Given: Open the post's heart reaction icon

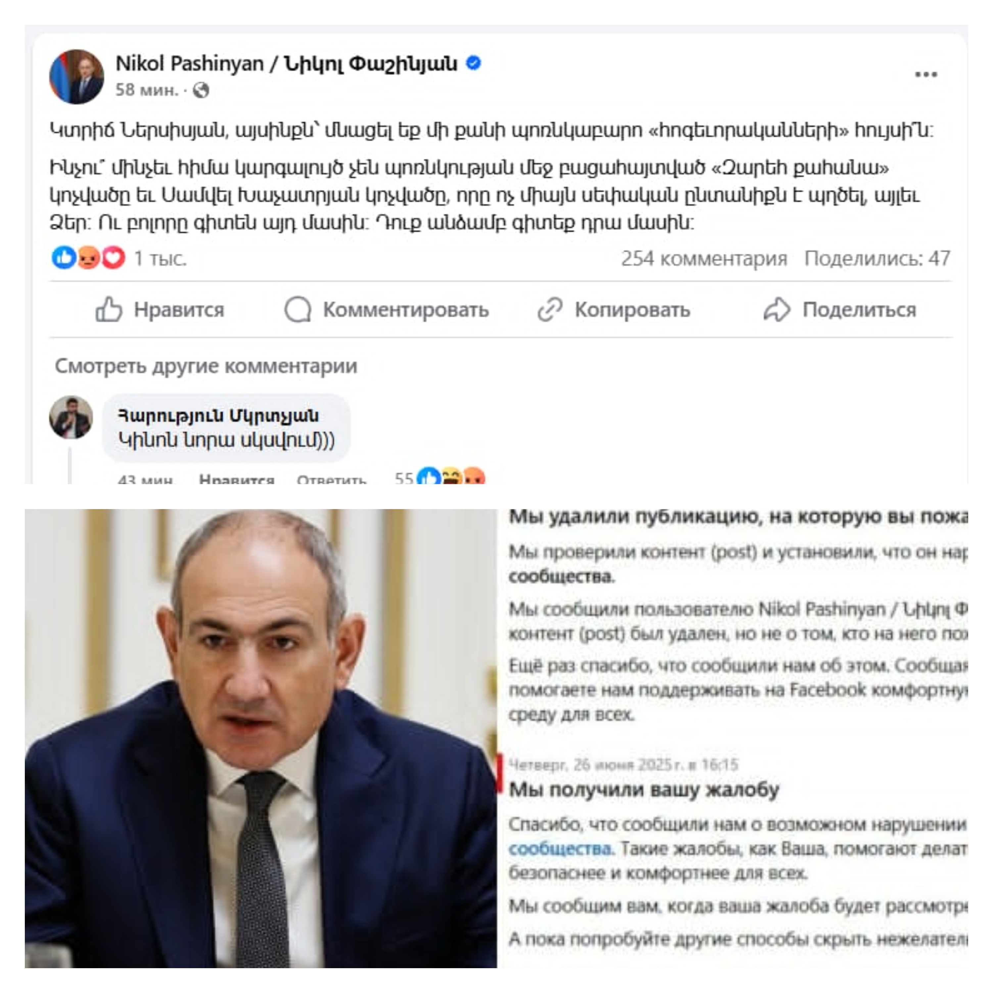Looking at the screenshot, I should click(x=114, y=258).
